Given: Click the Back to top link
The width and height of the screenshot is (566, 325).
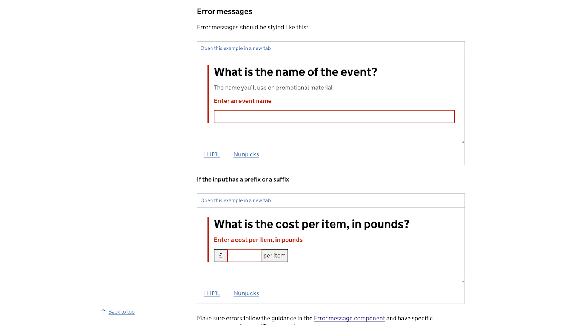Looking at the screenshot, I should 121,311.
